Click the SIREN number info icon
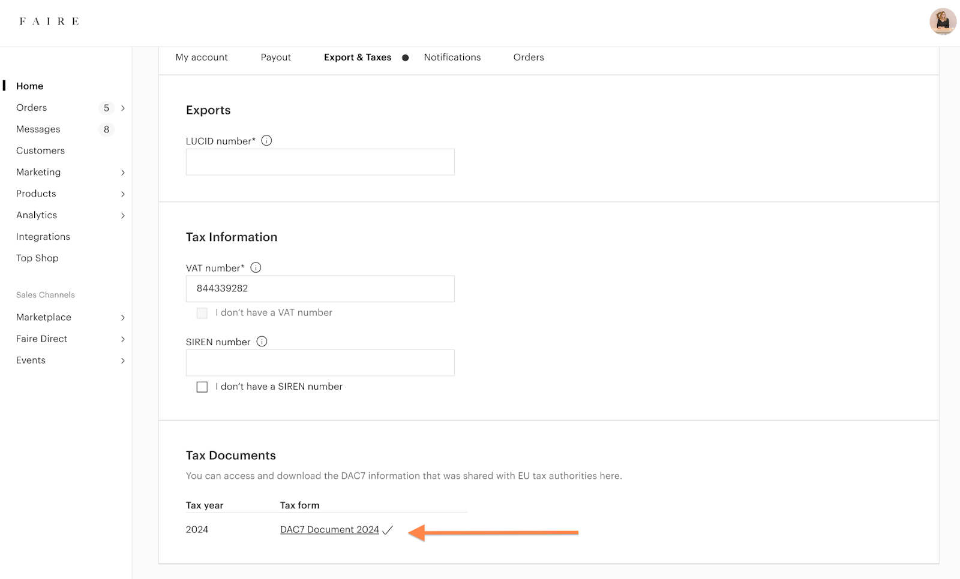 [x=262, y=342]
